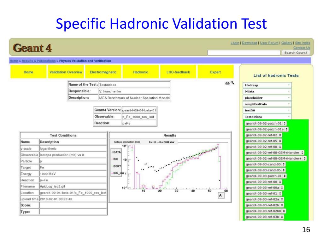Open the geant4-09-03-ref-02b version selector
This screenshot has height=242, width=323.
[x=264, y=205]
